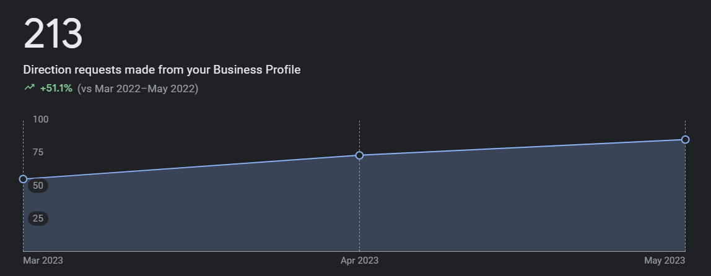
Task: Click the Mar 2023 x-axis label
Action: pos(43,261)
